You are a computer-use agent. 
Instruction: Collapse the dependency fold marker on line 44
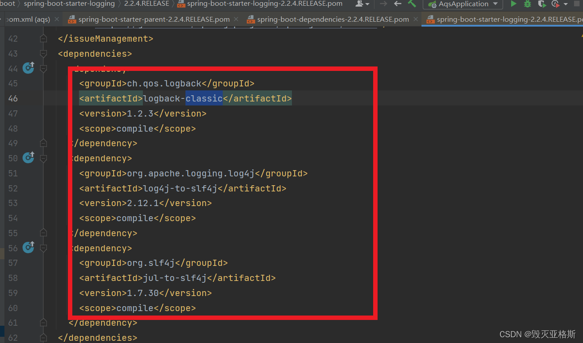(x=43, y=69)
